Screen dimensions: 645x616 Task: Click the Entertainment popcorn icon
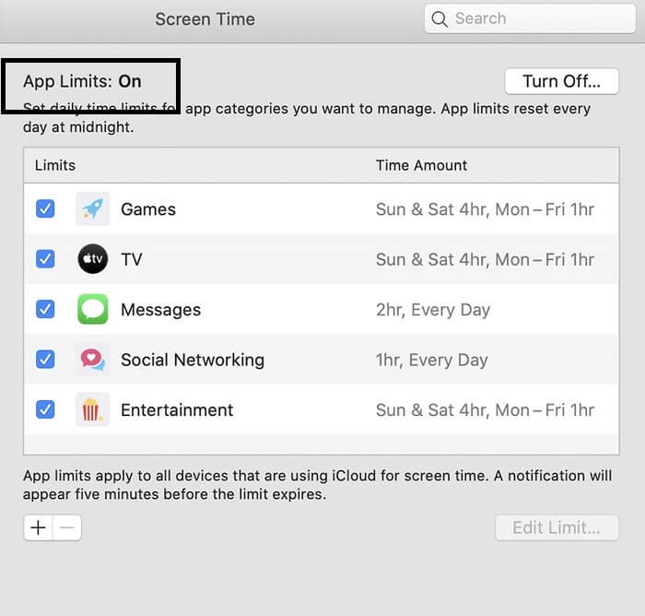pyautogui.click(x=92, y=410)
